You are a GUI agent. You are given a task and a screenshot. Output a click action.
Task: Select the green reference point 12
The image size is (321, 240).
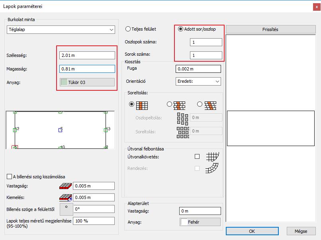point(15,130)
